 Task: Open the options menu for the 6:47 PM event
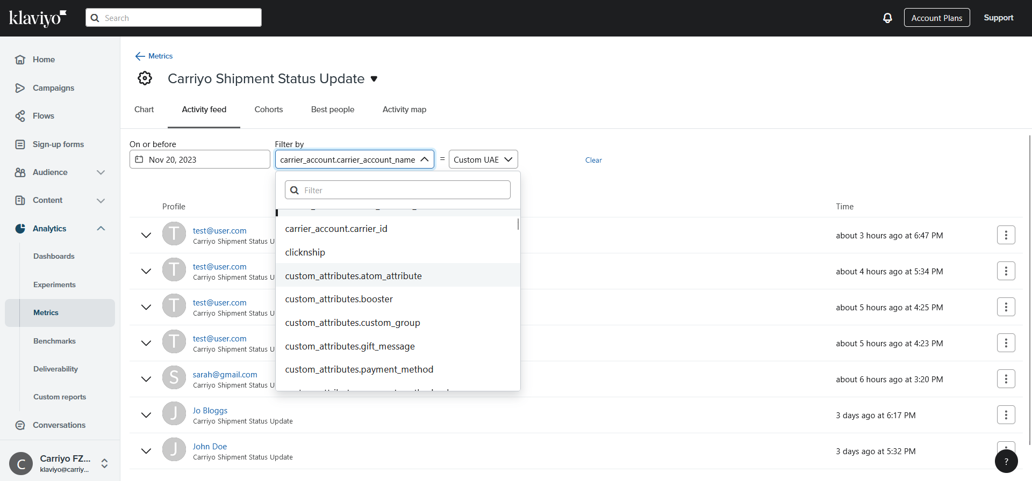[x=1006, y=235]
